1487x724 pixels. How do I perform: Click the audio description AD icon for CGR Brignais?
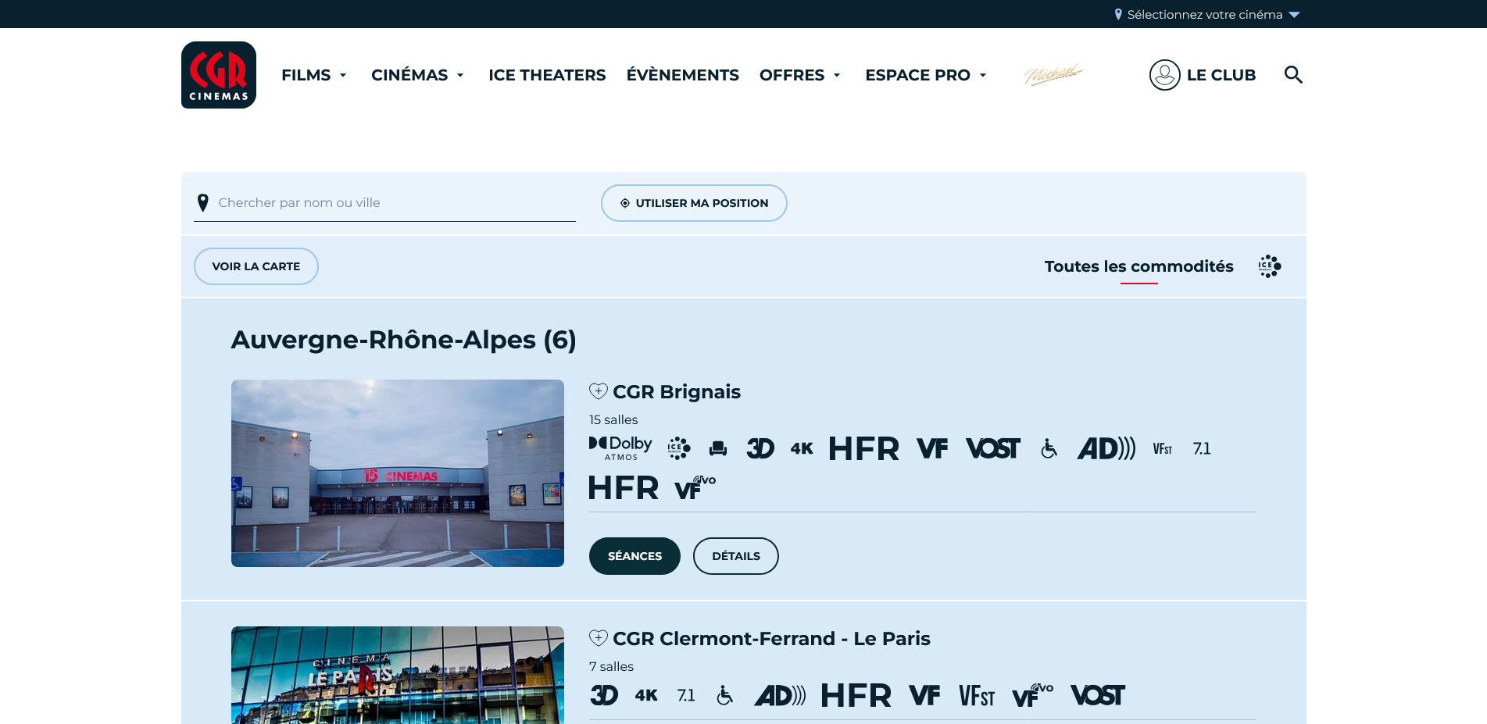(1106, 448)
